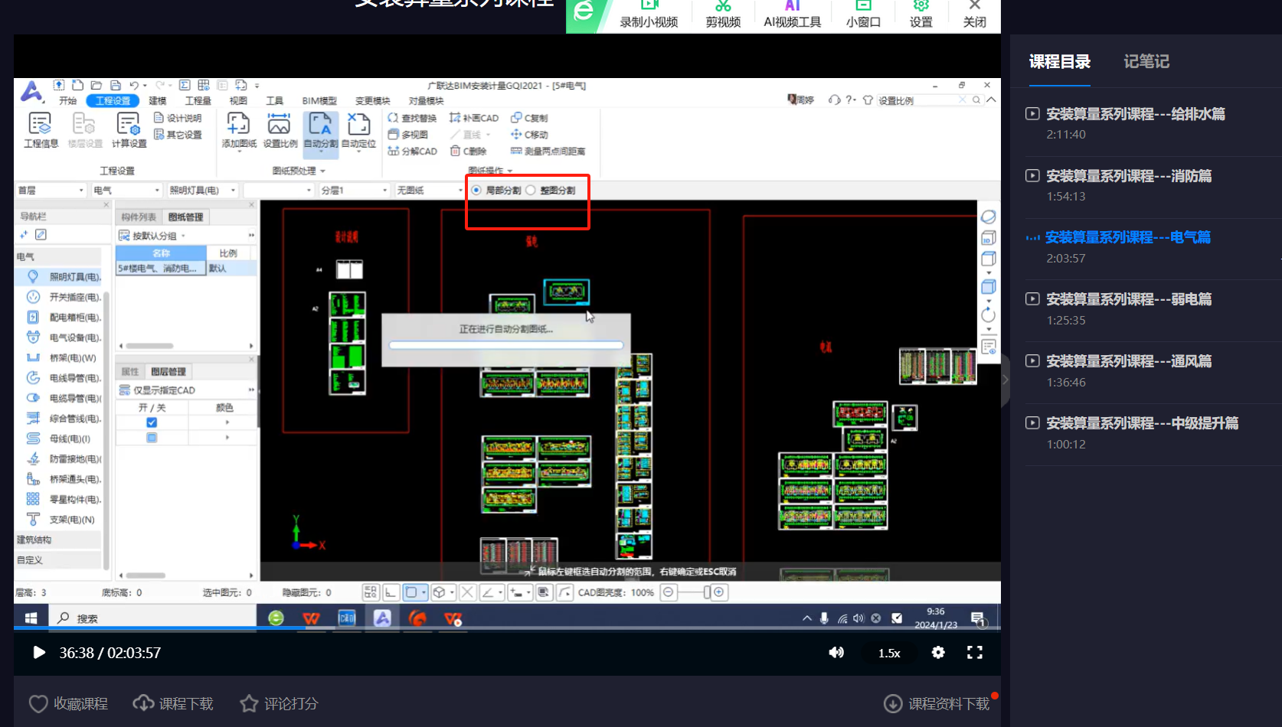Click Windows Start button in taskbar
The image size is (1282, 727).
click(31, 618)
